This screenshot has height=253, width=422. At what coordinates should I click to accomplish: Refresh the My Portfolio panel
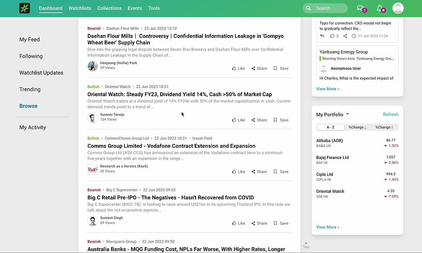pyautogui.click(x=391, y=114)
